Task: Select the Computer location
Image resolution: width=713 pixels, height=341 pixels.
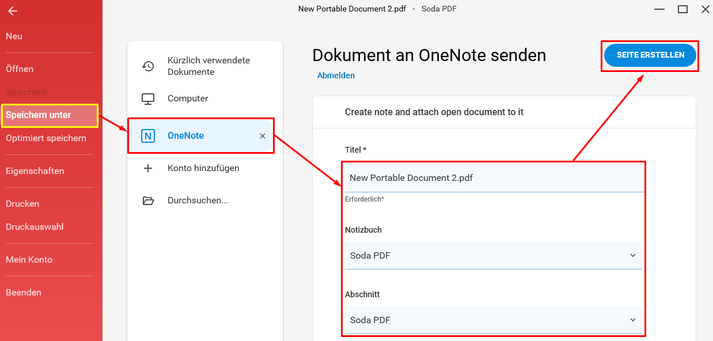Action: (x=205, y=98)
